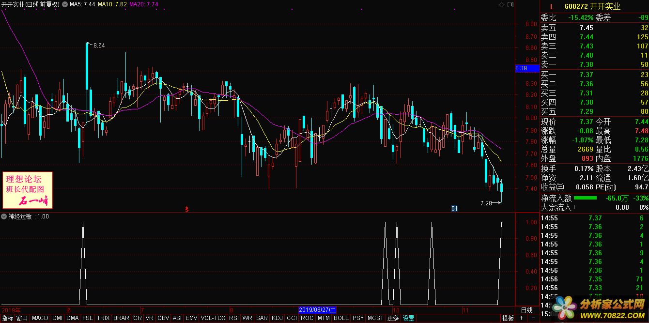
Task: Click the 8.64 high price annotation
Action: click(x=99, y=46)
